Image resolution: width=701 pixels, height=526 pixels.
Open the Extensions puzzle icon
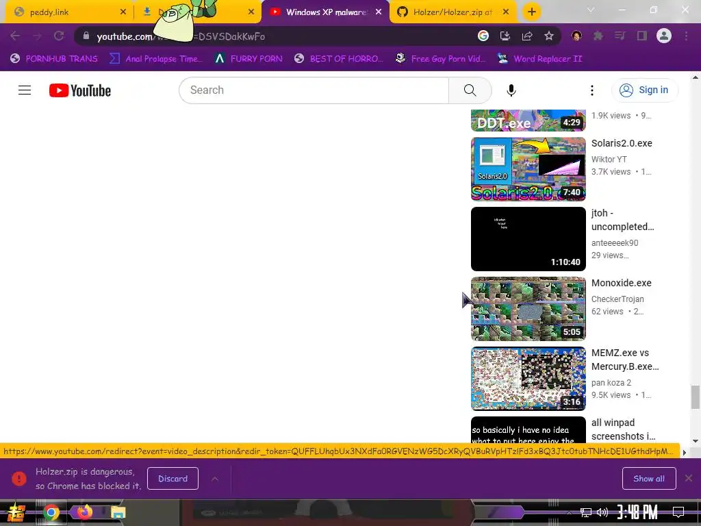point(598,36)
